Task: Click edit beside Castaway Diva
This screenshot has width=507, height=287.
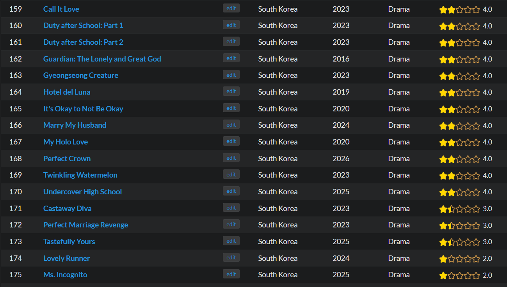Action: click(231, 208)
